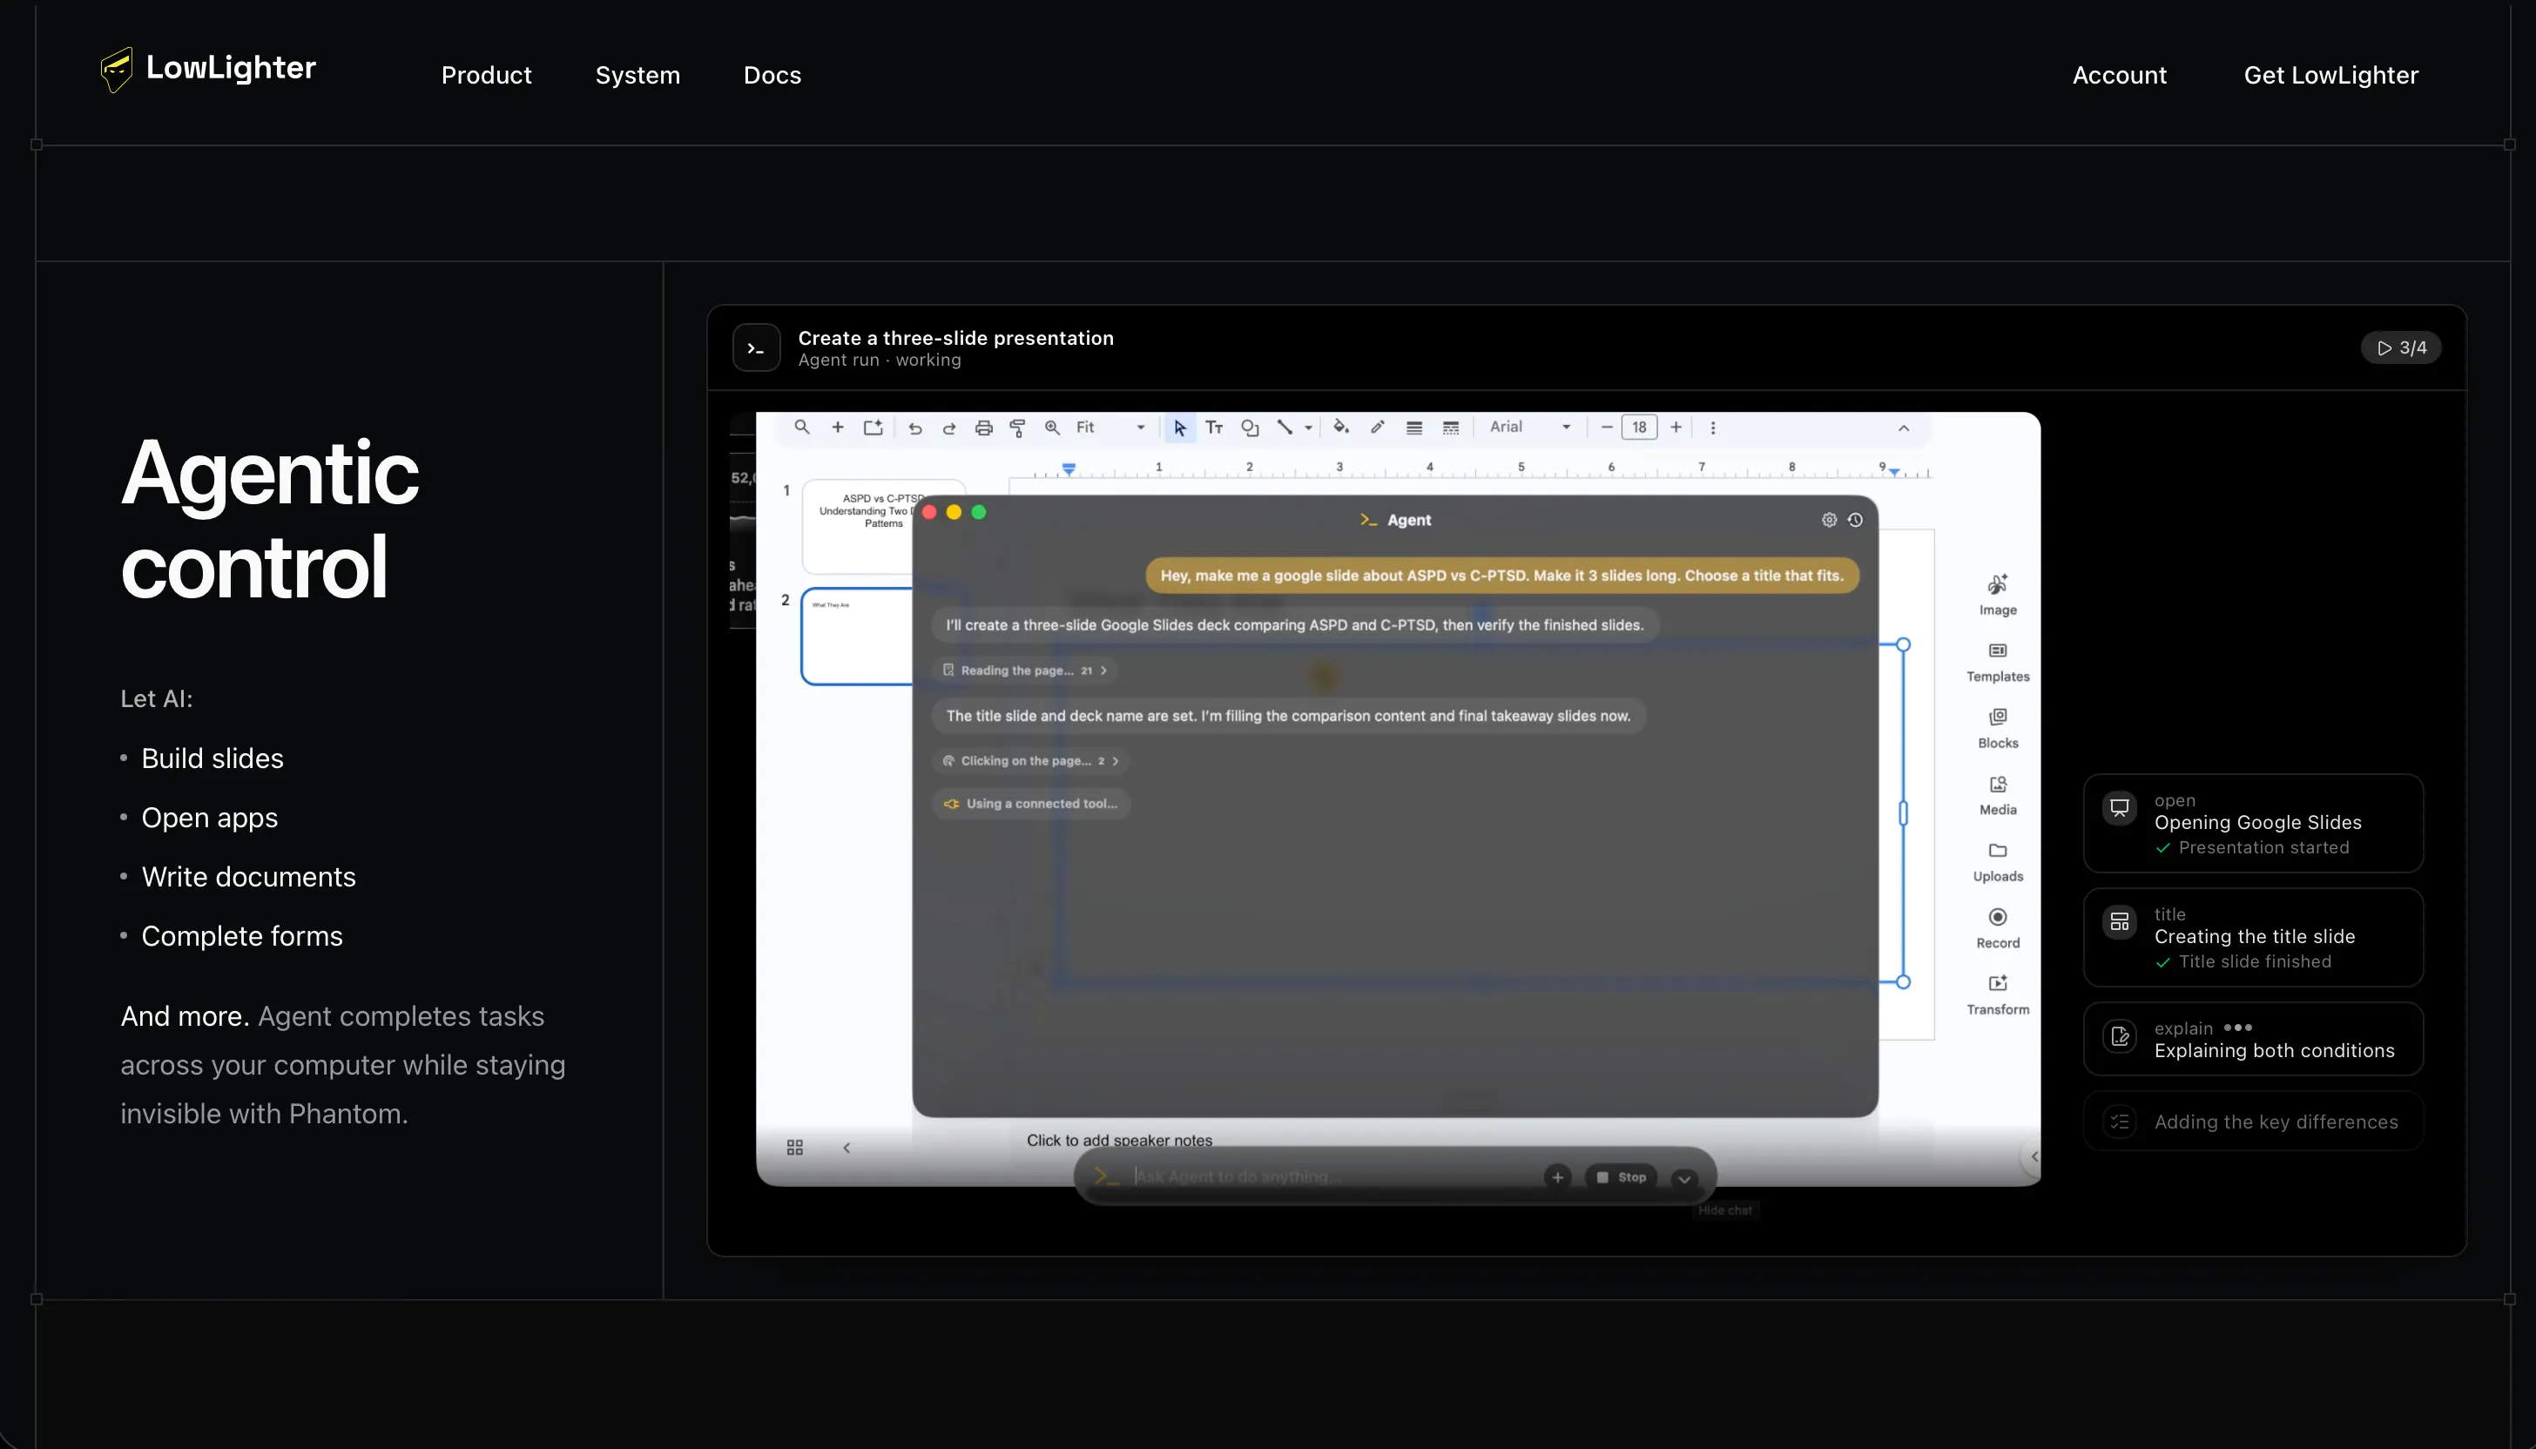This screenshot has height=1449, width=2536.
Task: Select the arrow cursor tool
Action: [1179, 428]
